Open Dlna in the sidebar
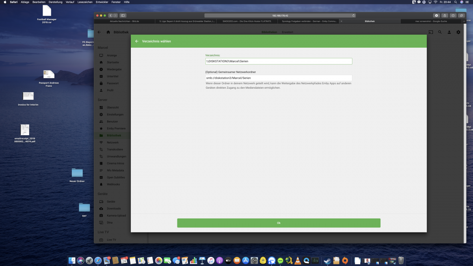The image size is (473, 266). [110, 223]
